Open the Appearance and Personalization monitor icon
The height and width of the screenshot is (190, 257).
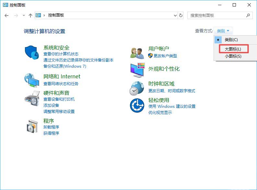[x=137, y=70]
